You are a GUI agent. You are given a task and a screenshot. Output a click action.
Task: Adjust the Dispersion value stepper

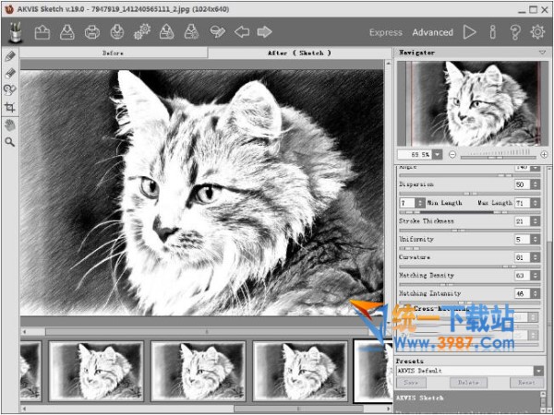536,184
